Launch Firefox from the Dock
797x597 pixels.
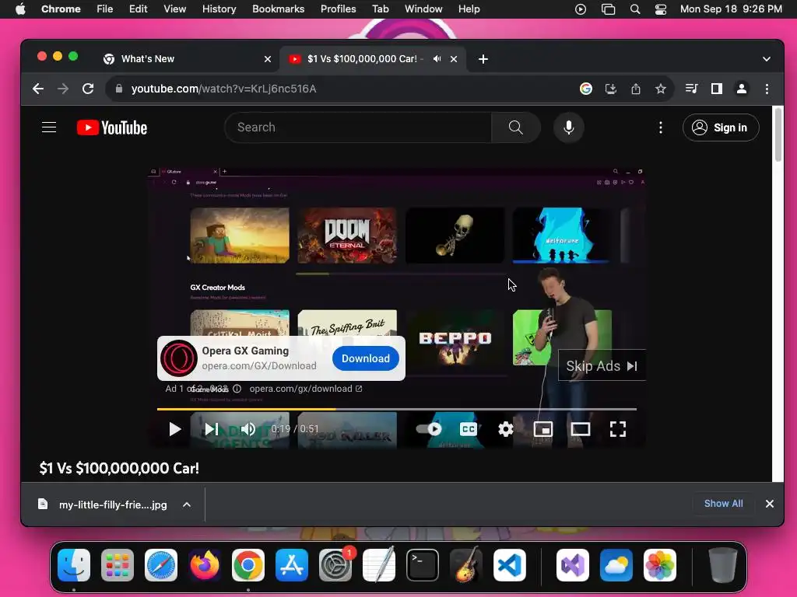click(x=205, y=565)
